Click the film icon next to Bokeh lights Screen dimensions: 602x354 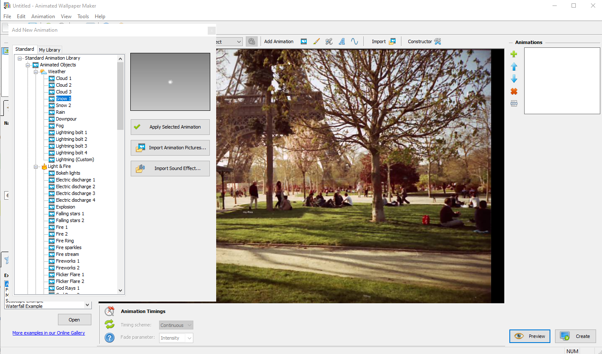52,173
